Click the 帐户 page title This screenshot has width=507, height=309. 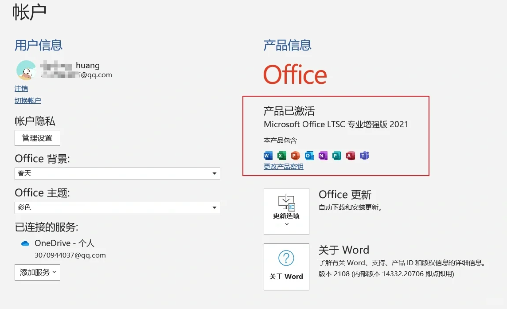click(29, 12)
